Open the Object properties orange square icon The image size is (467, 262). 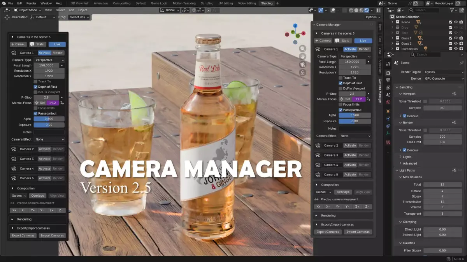(x=388, y=111)
